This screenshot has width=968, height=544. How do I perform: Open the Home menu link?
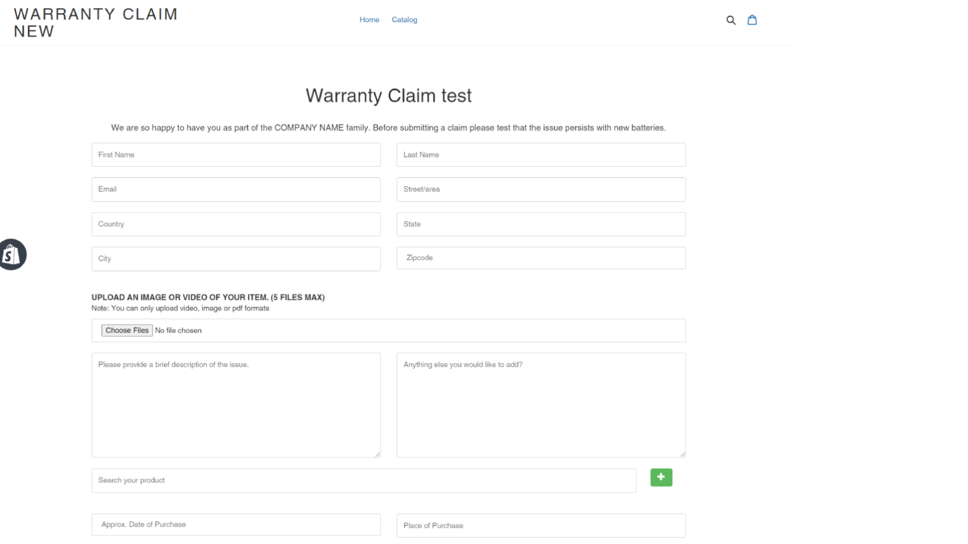(x=369, y=20)
